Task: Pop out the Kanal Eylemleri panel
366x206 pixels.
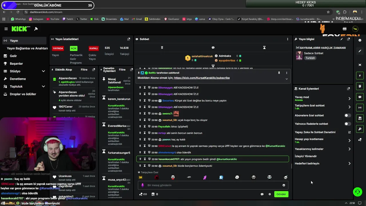Action: coord(348,89)
